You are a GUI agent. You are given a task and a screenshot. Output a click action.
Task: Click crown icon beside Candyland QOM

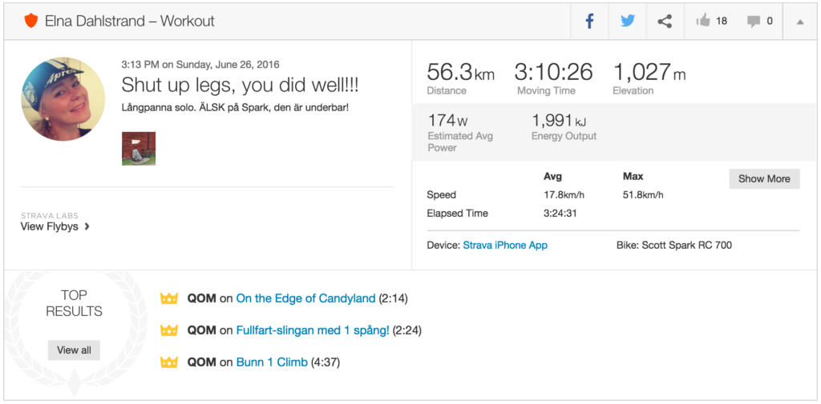pyautogui.click(x=168, y=298)
